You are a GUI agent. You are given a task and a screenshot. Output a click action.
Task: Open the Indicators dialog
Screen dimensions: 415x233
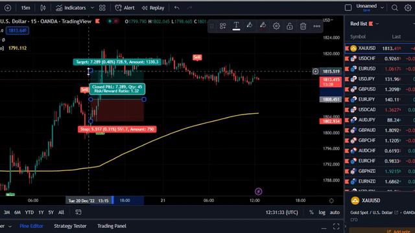71,8
